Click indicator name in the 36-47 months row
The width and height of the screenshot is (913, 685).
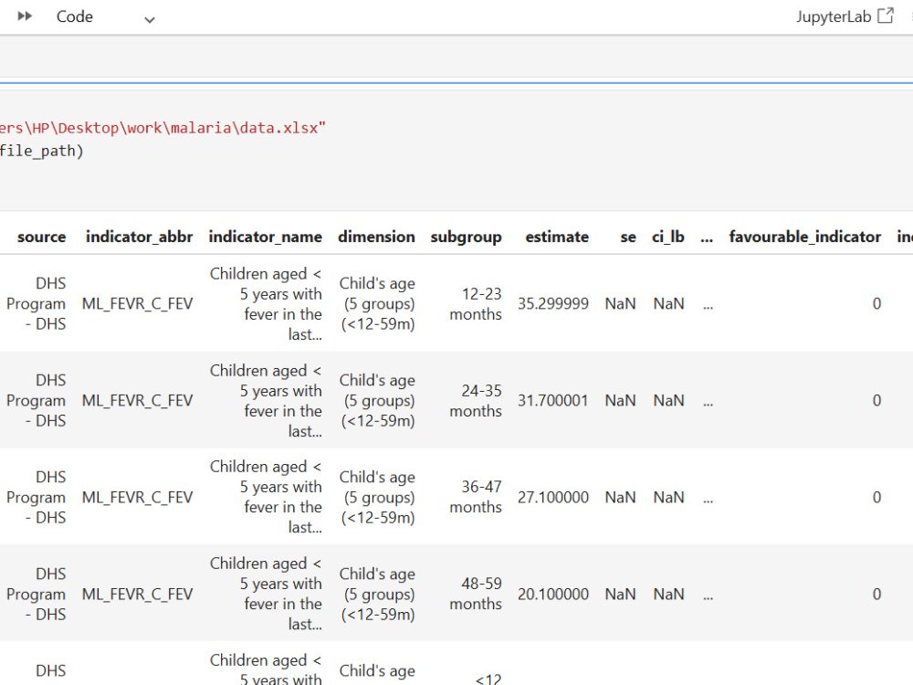click(266, 497)
